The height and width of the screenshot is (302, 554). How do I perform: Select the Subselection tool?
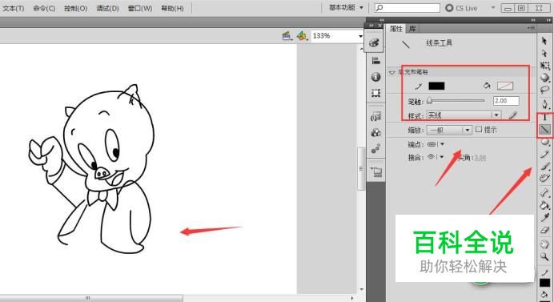(544, 53)
